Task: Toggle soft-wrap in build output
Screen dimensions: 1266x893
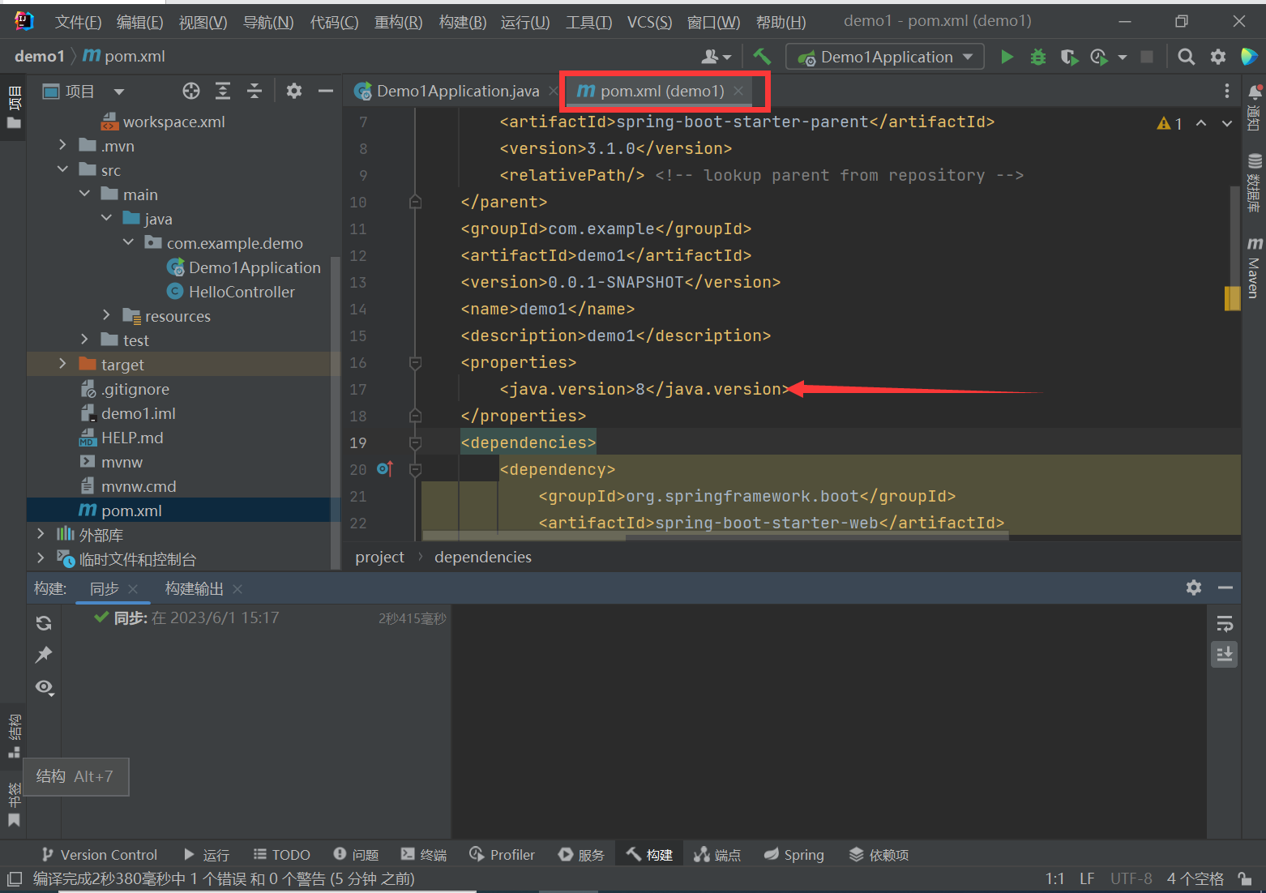Action: click(1224, 623)
